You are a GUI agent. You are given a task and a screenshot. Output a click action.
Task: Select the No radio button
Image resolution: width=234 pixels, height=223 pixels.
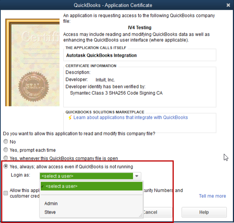[6, 142]
